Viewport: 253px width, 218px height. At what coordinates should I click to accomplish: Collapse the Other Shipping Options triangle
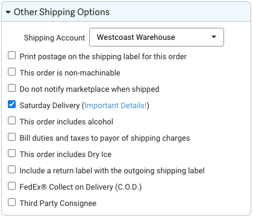tap(8, 12)
